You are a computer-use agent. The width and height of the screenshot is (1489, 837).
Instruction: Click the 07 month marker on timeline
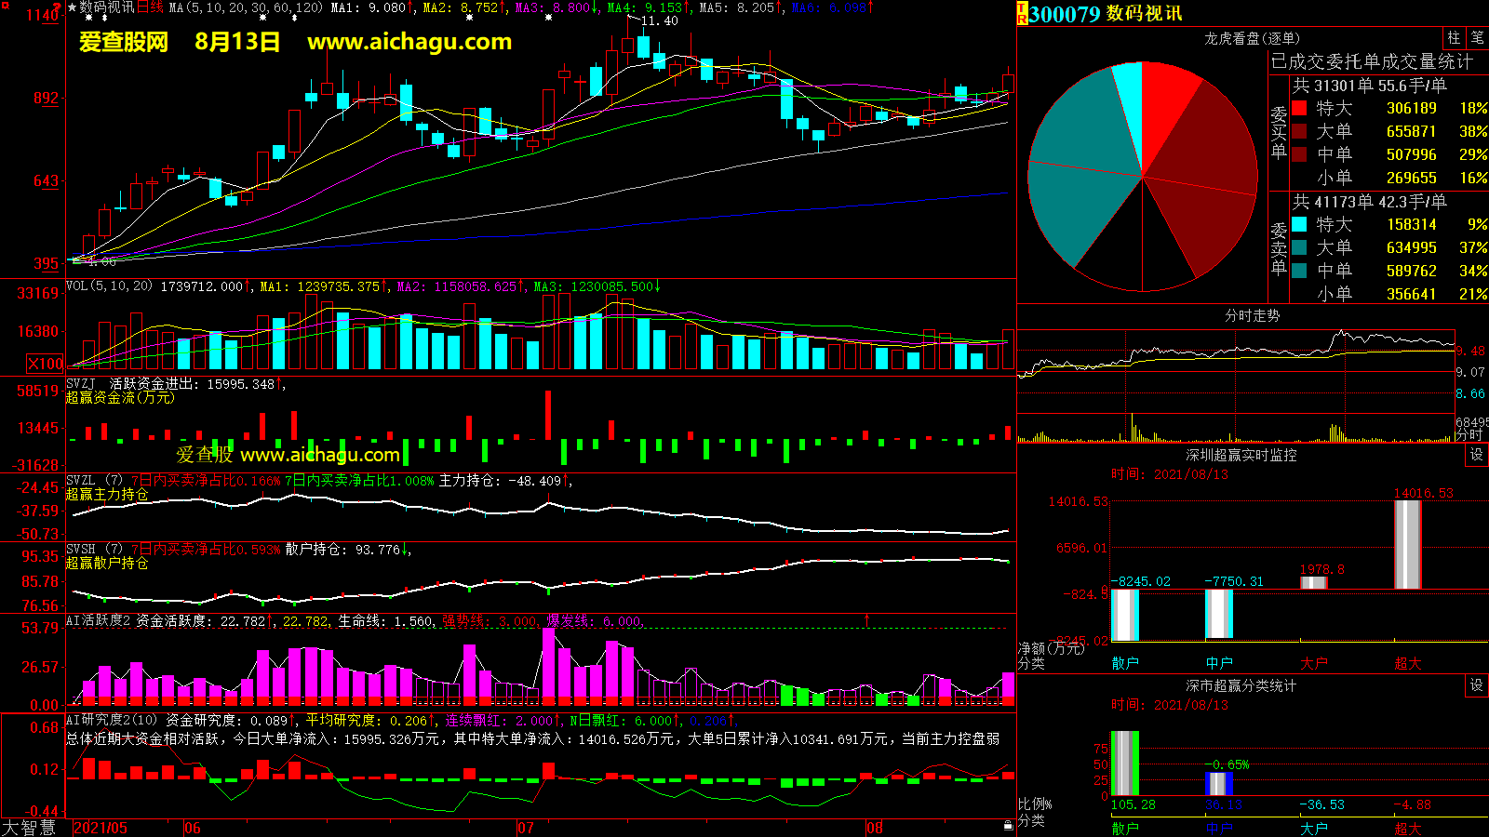(x=526, y=828)
